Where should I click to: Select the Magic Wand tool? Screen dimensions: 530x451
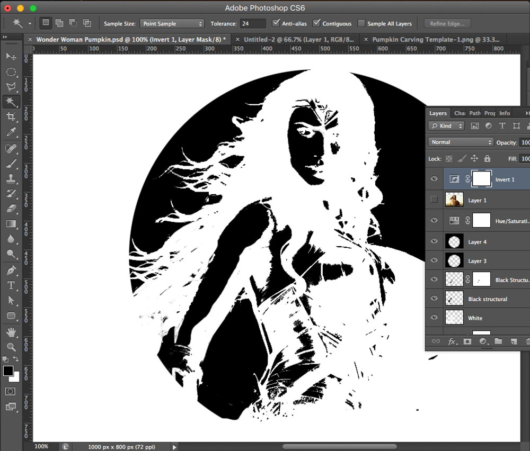coord(11,102)
